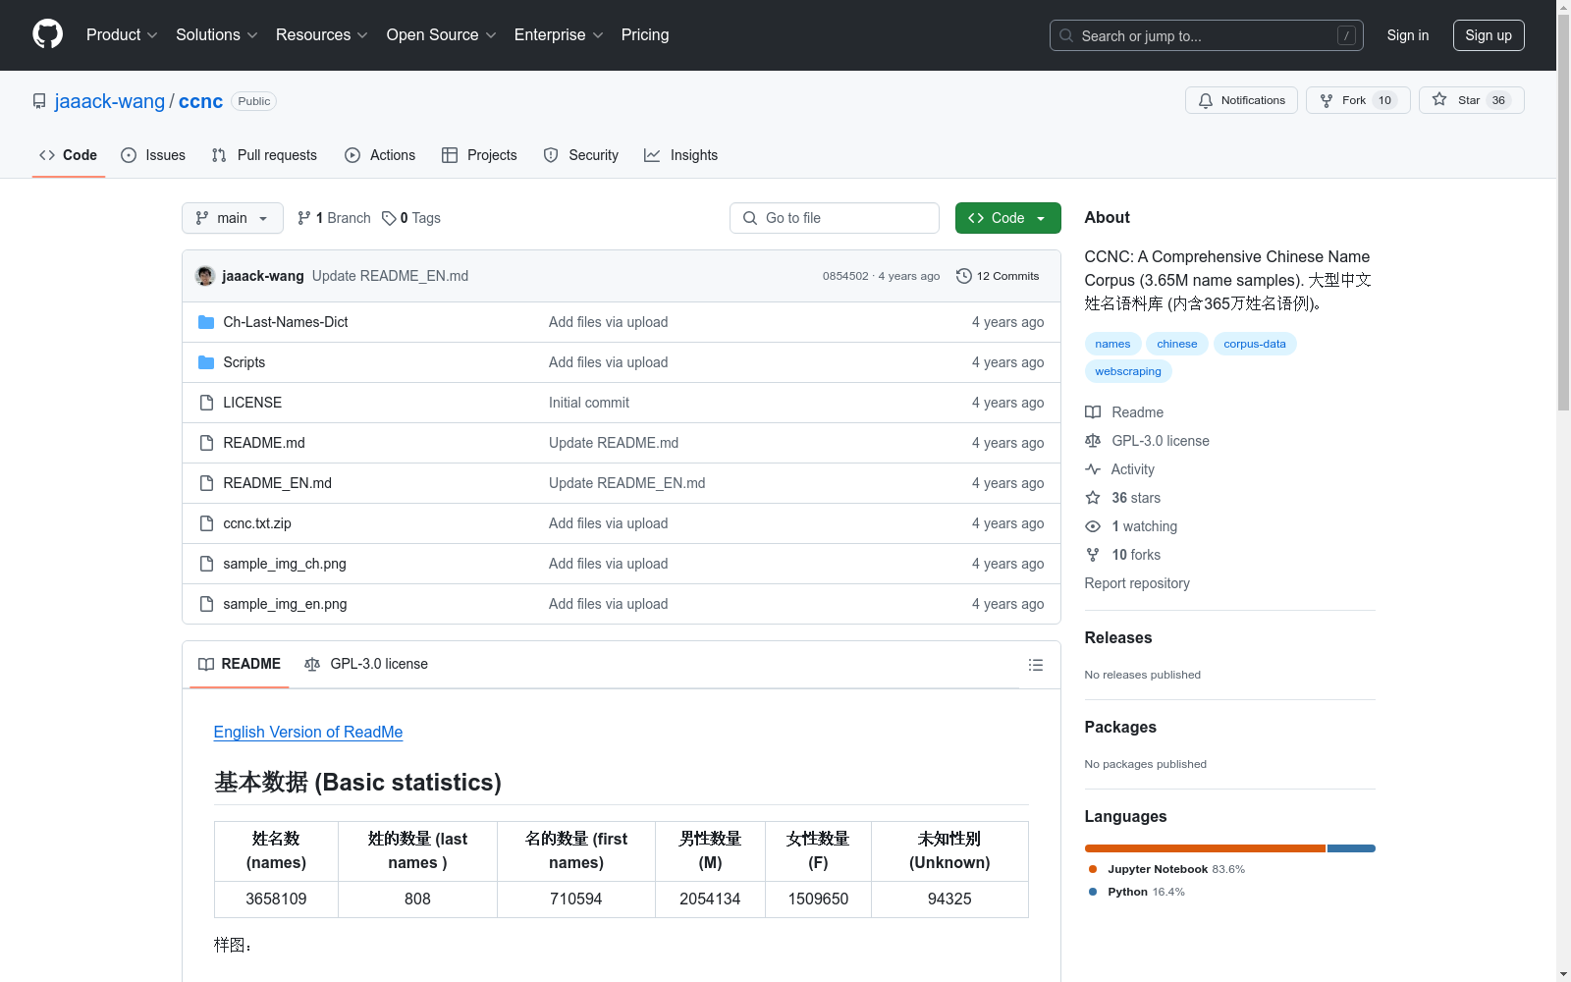This screenshot has width=1571, height=982.
Task: Open the jaaack-wang owner link
Action: tap(110, 101)
